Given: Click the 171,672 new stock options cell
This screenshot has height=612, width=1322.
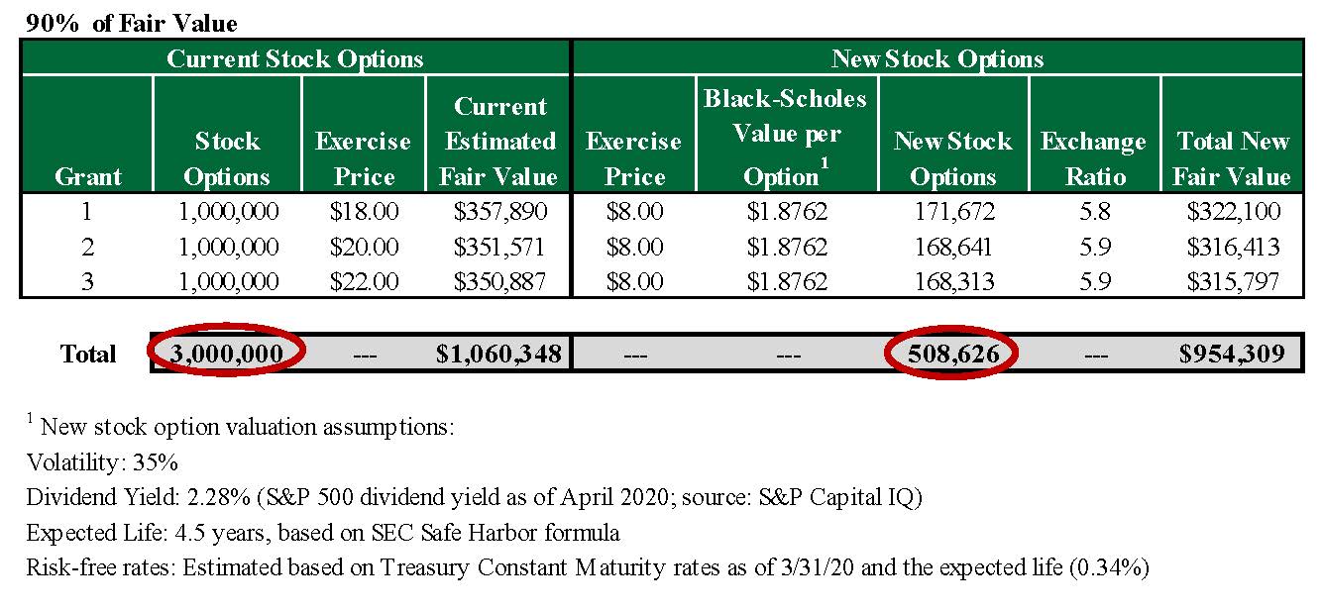Looking at the screenshot, I should (952, 211).
